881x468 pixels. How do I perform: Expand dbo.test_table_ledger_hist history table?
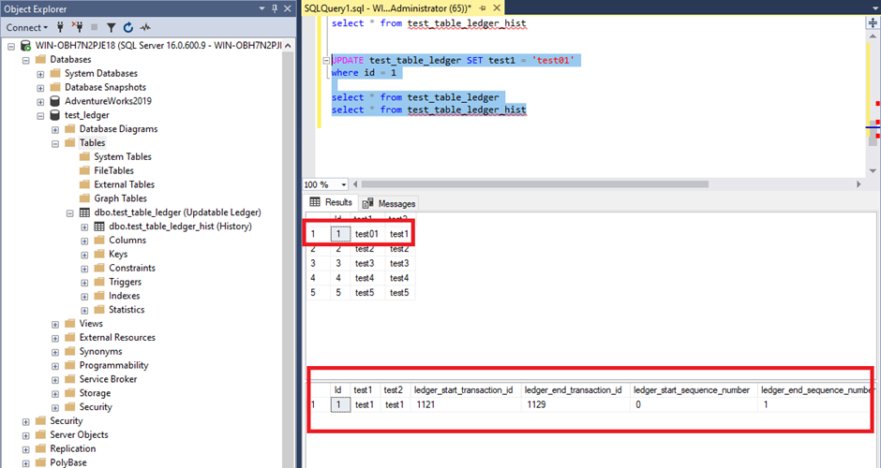pos(84,227)
